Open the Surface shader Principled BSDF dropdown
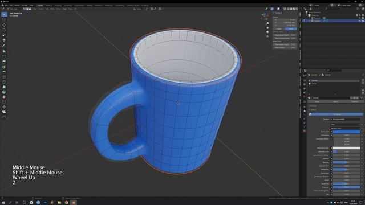The image size is (365, 205). (x=346, y=120)
